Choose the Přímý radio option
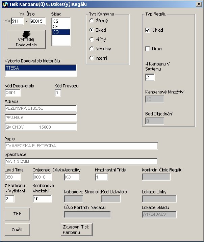 pos(98,39)
